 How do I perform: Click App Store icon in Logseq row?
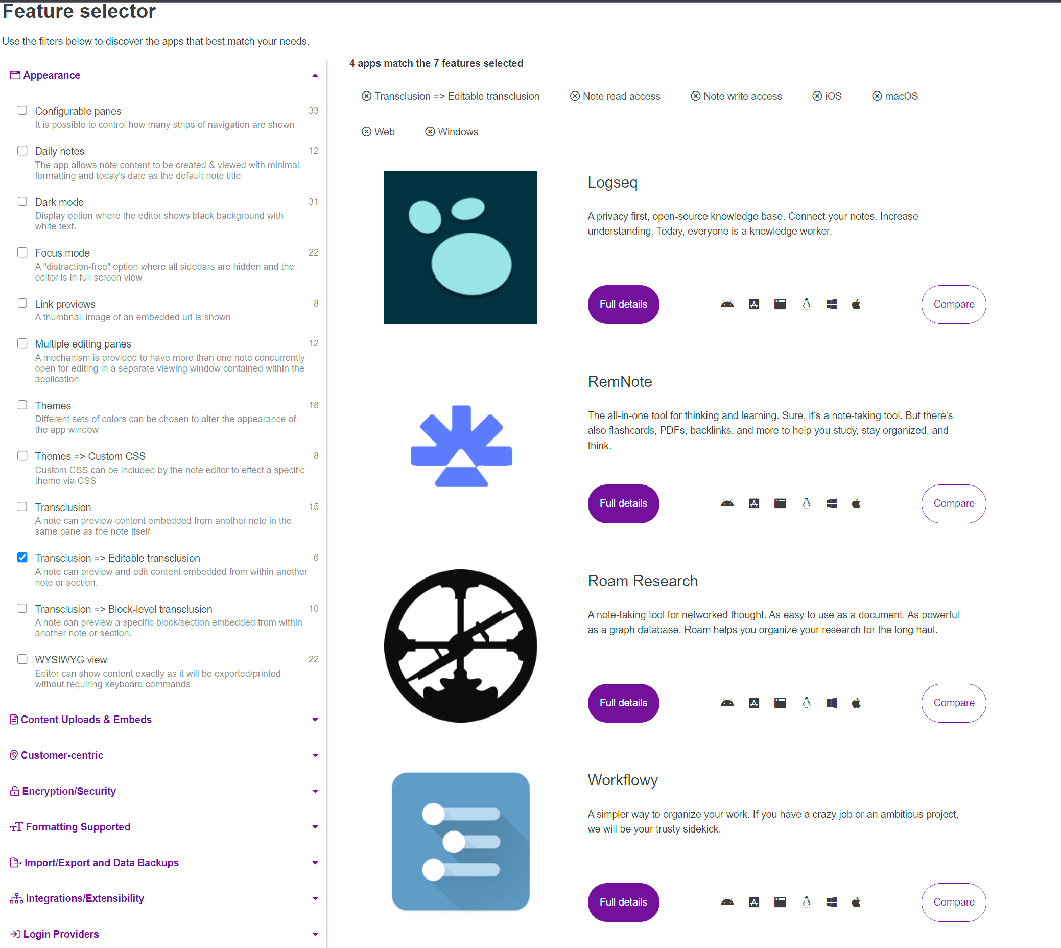(753, 304)
